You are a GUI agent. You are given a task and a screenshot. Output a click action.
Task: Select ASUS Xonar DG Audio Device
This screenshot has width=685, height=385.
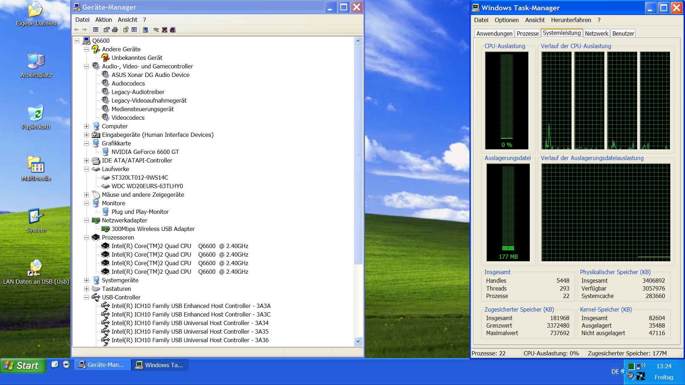(150, 75)
